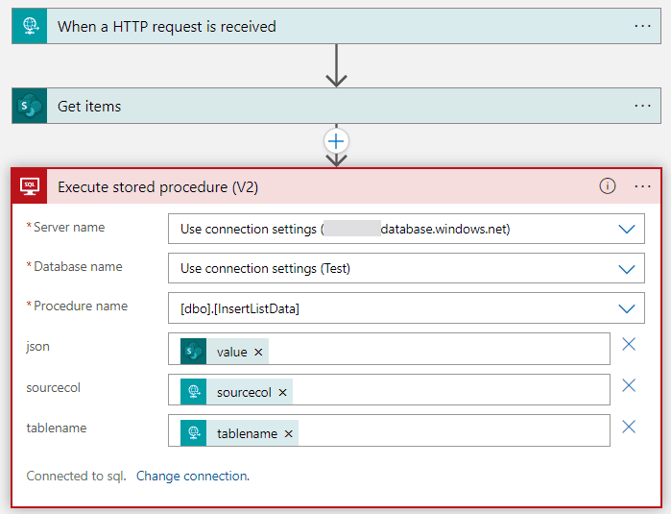Show info for Execute stored procedure
Screen dimensions: 671x514
click(608, 185)
